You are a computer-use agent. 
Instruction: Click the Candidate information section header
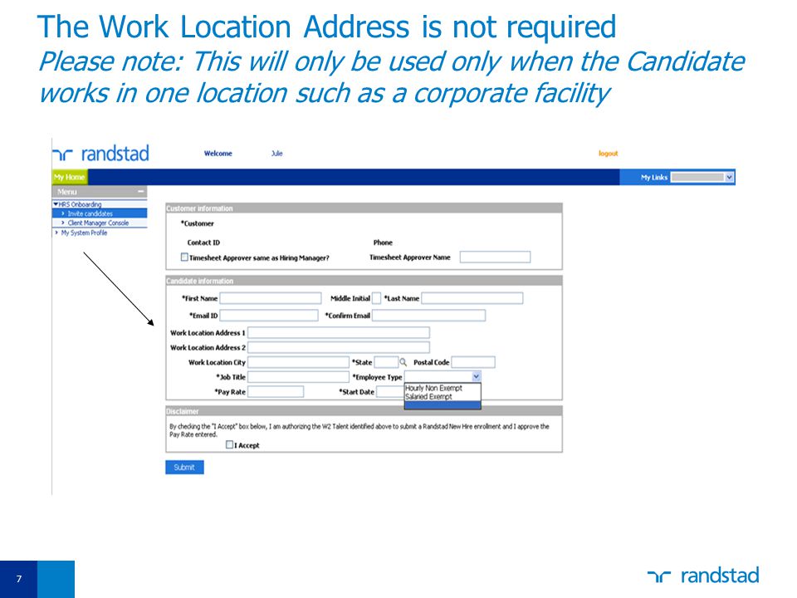coord(364,281)
